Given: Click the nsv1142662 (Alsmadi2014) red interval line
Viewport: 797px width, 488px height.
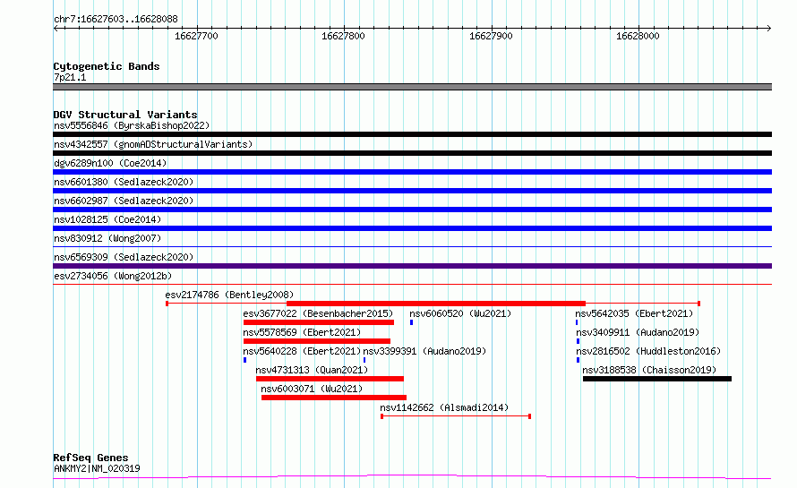Looking at the screenshot, I should pyautogui.click(x=456, y=416).
